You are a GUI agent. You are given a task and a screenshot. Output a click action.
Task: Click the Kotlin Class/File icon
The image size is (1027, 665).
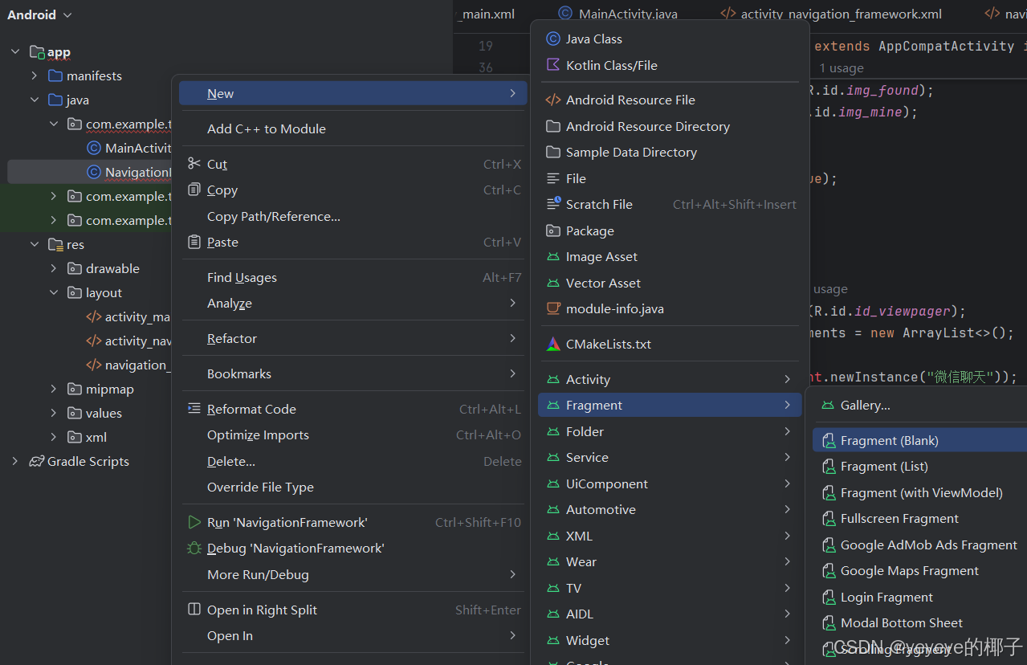click(x=552, y=65)
